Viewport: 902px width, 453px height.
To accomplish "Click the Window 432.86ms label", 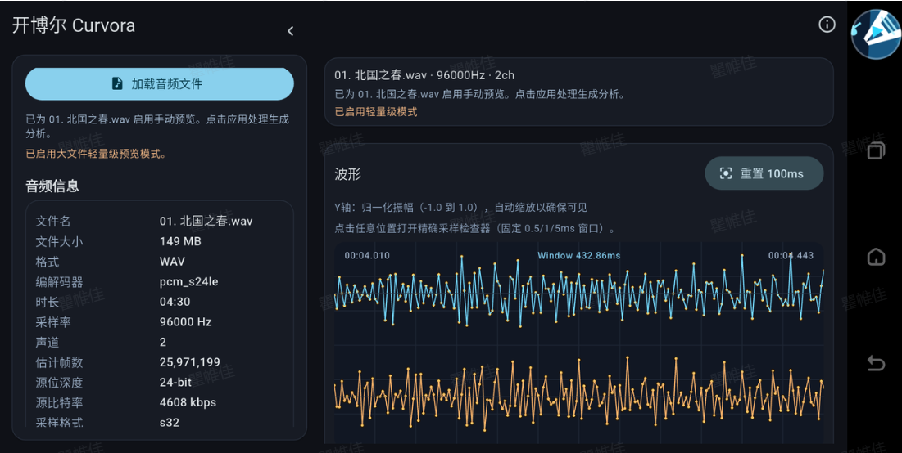I will click(x=578, y=255).
